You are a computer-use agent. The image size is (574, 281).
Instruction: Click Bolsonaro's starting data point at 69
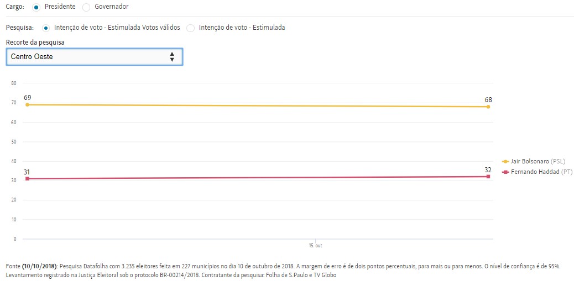pyautogui.click(x=27, y=104)
